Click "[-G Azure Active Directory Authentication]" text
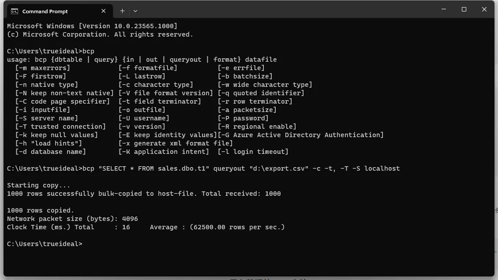Screen dimensions: 498x280 [301, 135]
